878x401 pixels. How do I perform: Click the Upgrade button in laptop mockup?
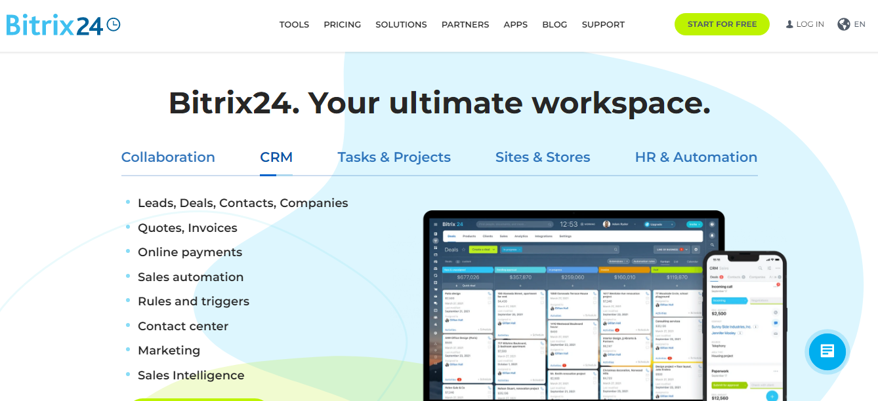click(659, 224)
